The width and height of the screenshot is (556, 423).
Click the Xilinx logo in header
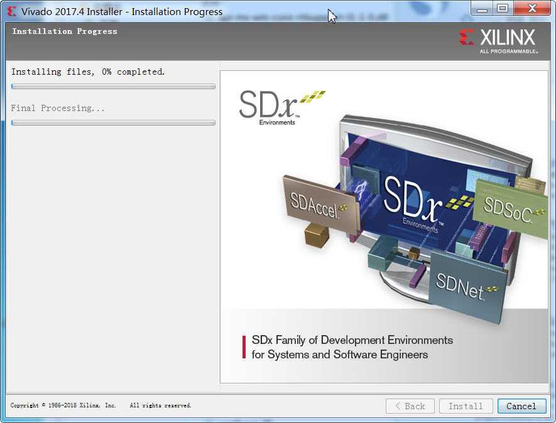(x=498, y=40)
